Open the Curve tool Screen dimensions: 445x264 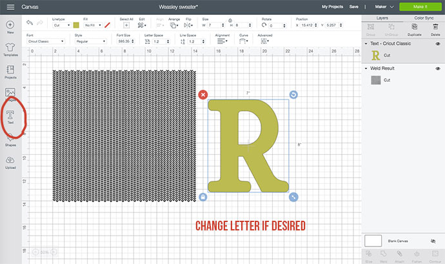click(243, 41)
